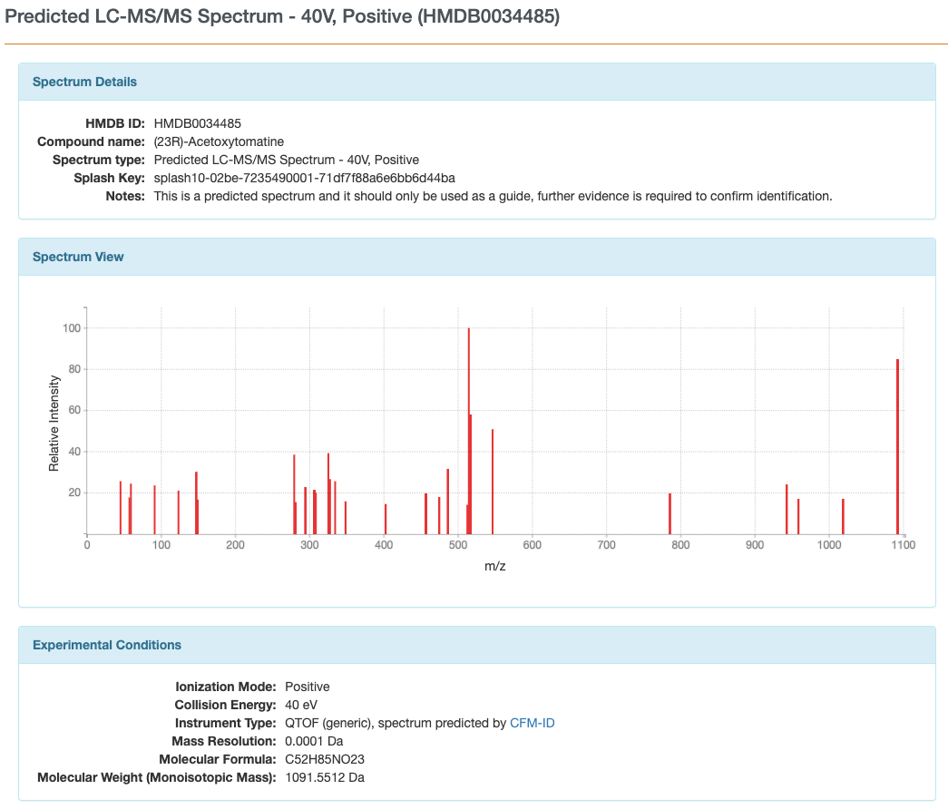Click the compound name (23R)-Acetoxytomatine
The height and width of the screenshot is (809, 948).
[x=219, y=141]
